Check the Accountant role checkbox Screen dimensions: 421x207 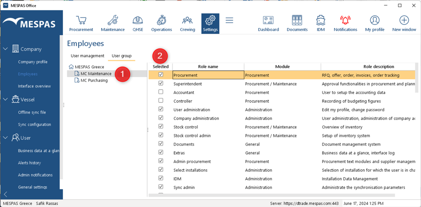click(160, 92)
